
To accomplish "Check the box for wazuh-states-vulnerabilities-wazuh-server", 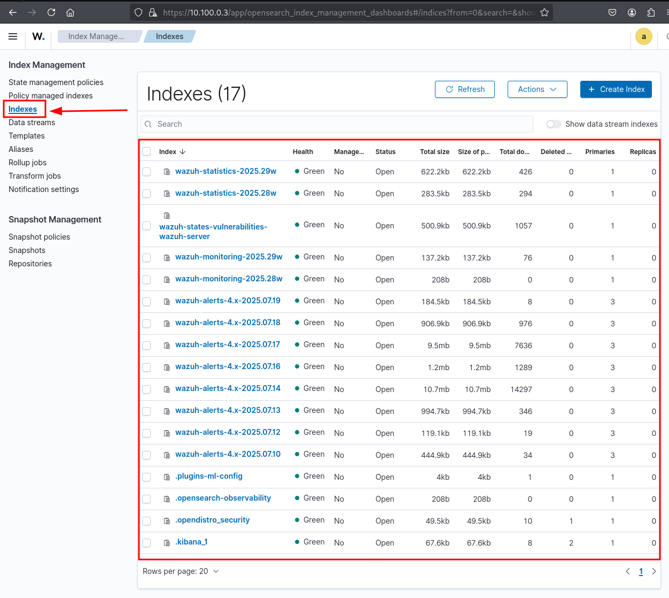I will (146, 226).
